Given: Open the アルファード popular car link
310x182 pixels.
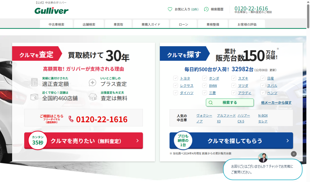Looking at the screenshot, I should point(226,115).
